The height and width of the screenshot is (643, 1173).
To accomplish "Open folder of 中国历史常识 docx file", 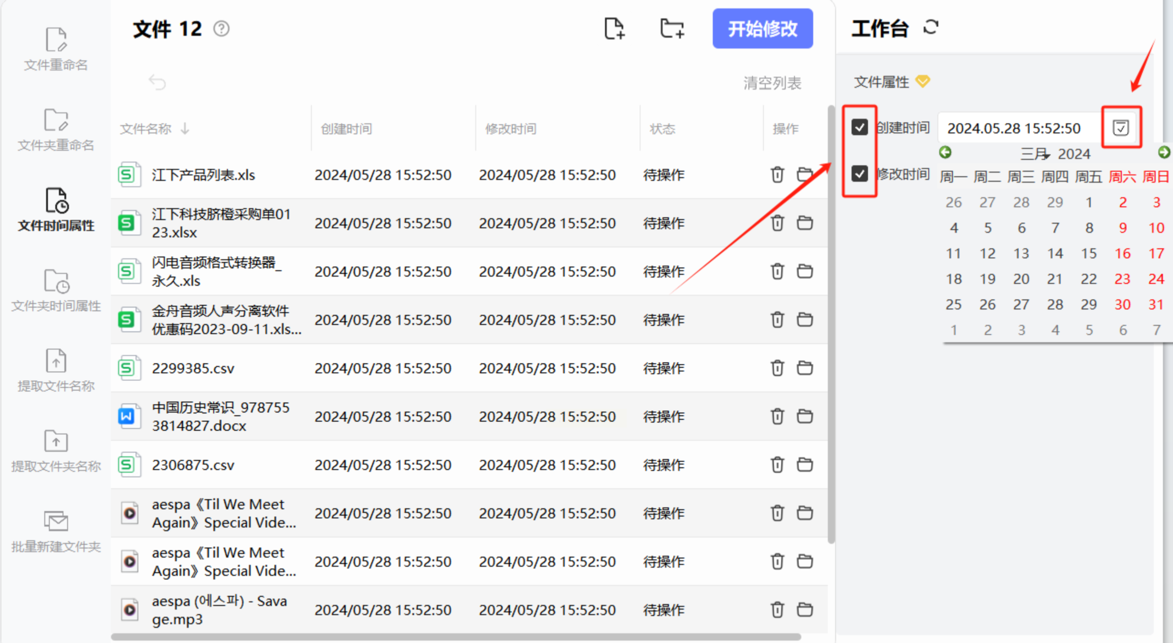I will 805,416.
